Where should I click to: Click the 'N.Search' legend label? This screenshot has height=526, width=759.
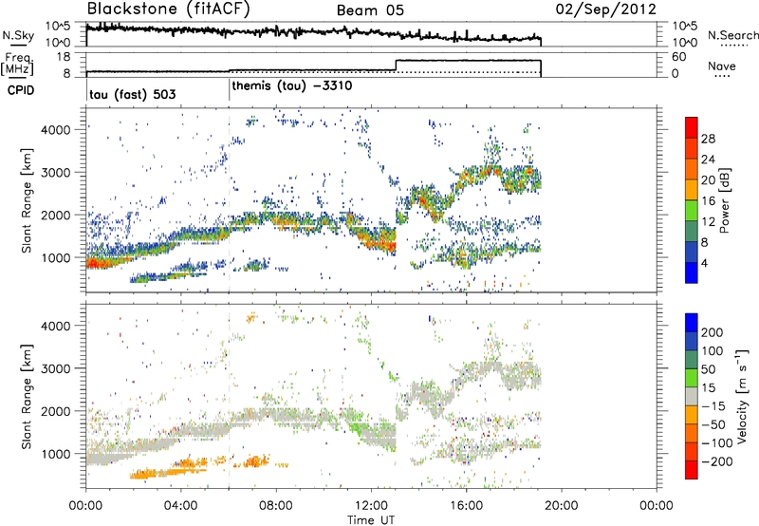click(732, 35)
